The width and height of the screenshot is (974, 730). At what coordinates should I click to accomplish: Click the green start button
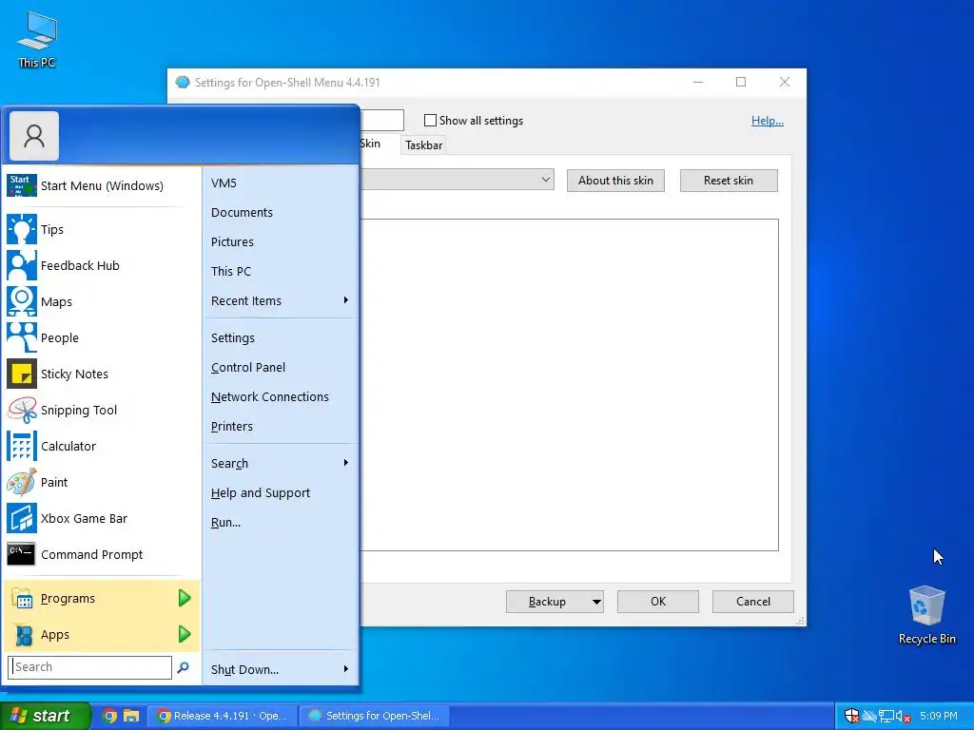click(45, 716)
